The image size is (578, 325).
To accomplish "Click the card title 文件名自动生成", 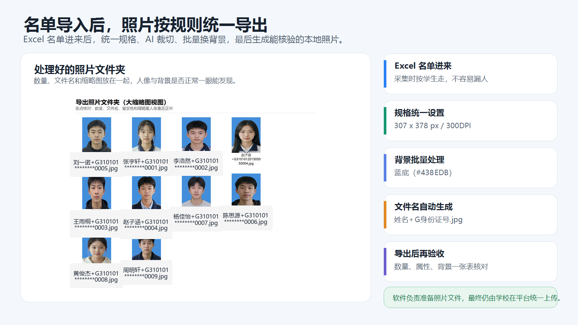I will click(423, 207).
